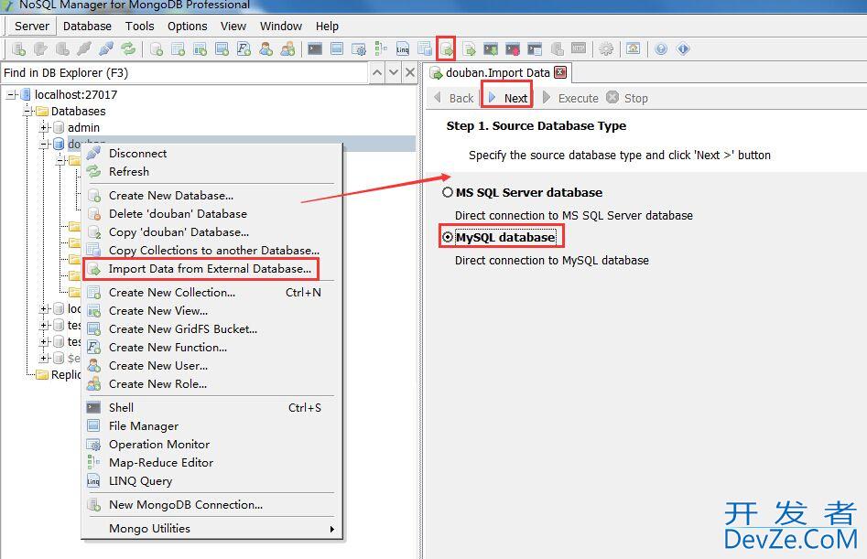Select Copy Collections to another Database...
The width and height of the screenshot is (867, 559).
[x=211, y=251]
